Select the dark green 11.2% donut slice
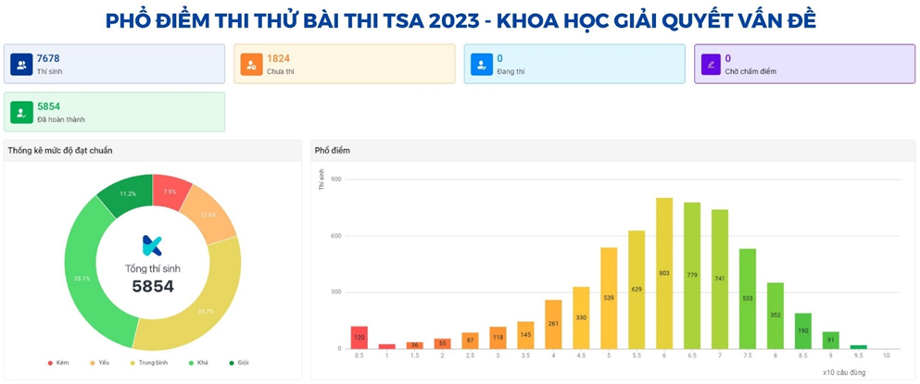The width and height of the screenshot is (920, 384). pyautogui.click(x=128, y=193)
